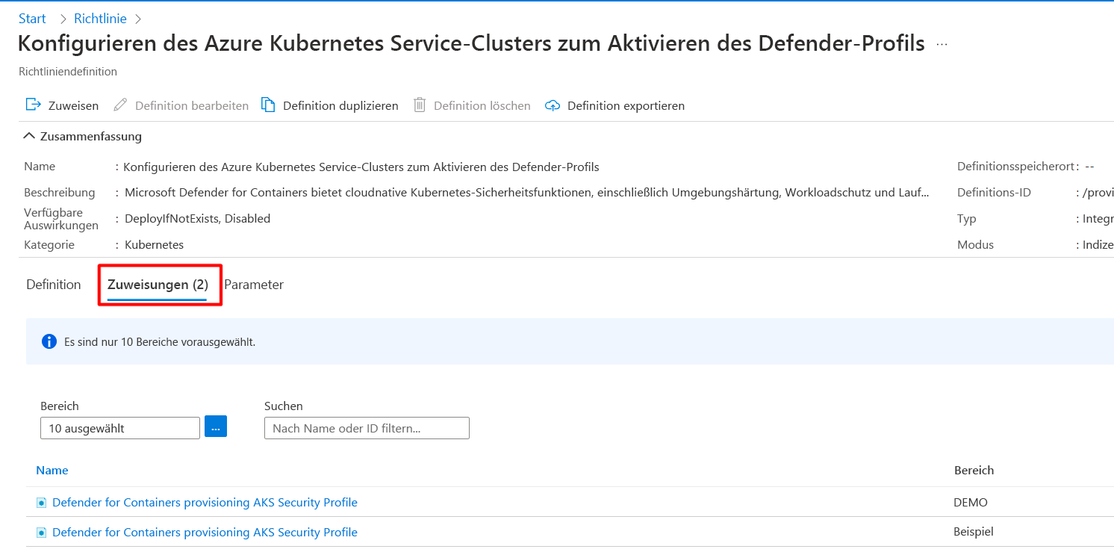Viewport: 1114px width, 558px height.
Task: Switch to the Parameter tab
Action: [254, 285]
